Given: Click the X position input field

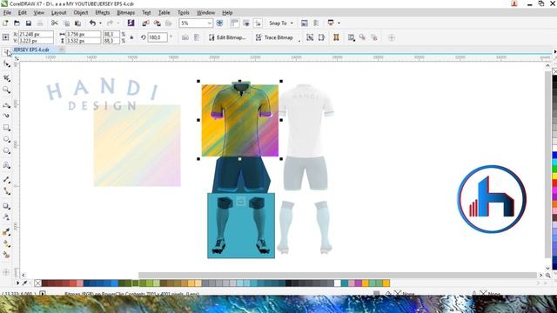Looking at the screenshot, I should [x=36, y=35].
